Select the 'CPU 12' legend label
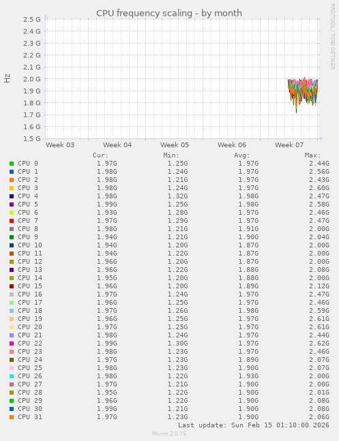The image size is (339, 441). (30, 262)
